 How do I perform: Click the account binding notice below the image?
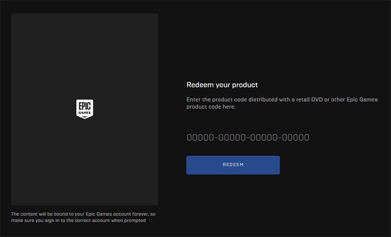[x=83, y=217]
